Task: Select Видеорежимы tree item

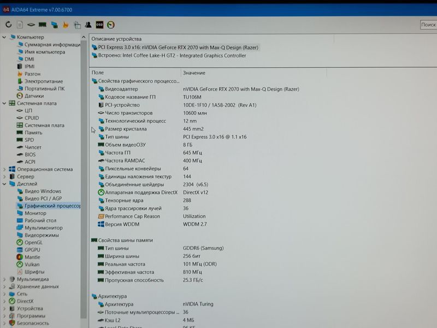Action: click(38, 235)
